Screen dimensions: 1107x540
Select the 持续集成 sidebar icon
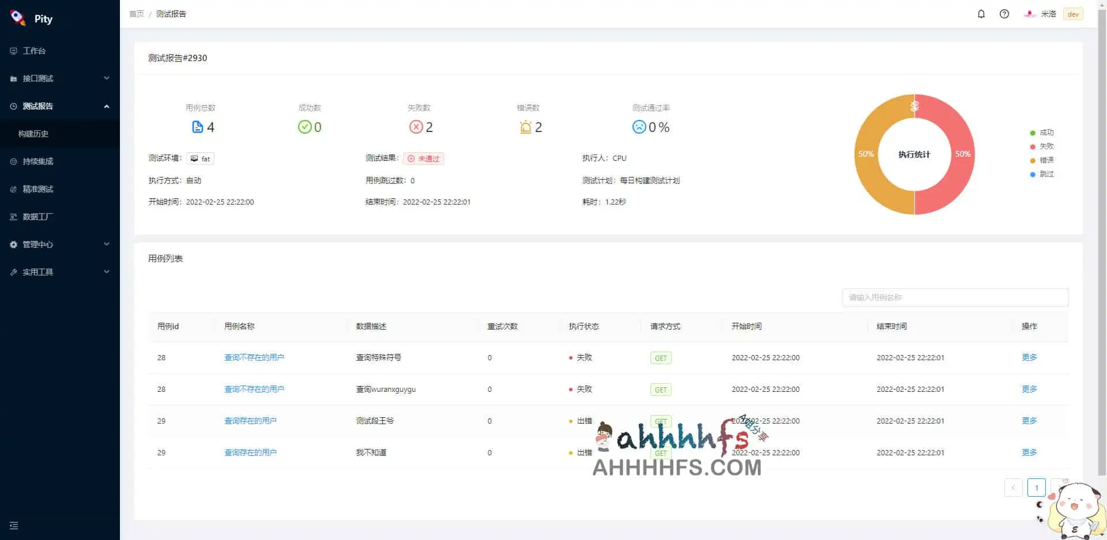click(13, 161)
